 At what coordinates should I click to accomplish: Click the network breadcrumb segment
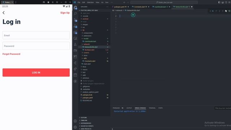119,10
